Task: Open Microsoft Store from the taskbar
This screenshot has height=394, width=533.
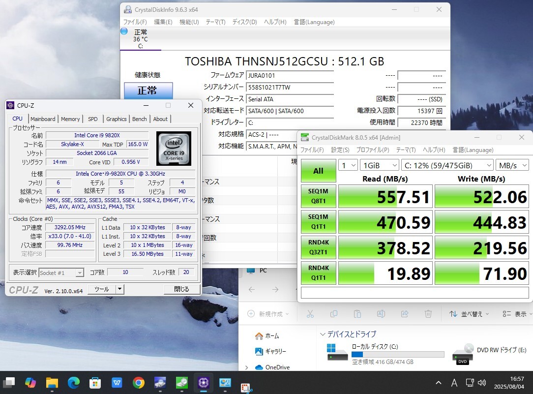Action: [95, 383]
